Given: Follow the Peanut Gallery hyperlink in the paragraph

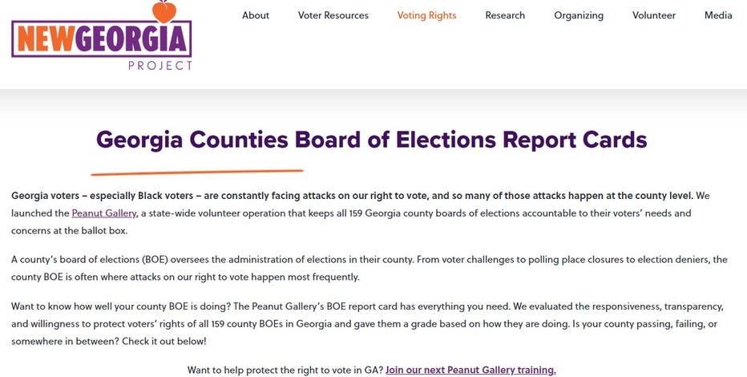Looking at the screenshot, I should point(104,213).
